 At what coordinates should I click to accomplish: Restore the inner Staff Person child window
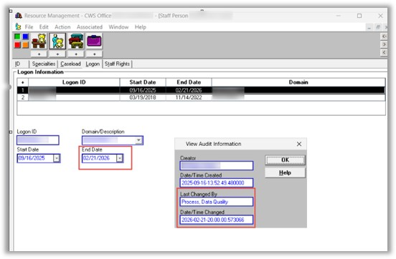[378, 27]
